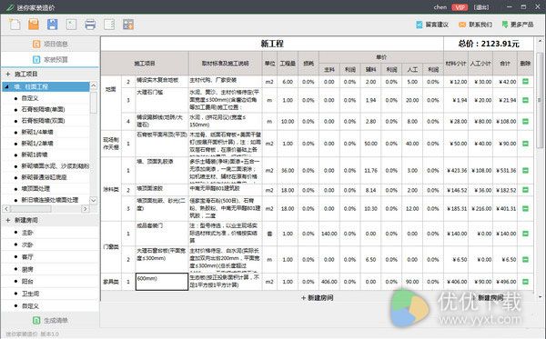Click the 生成清单 button label

point(56,321)
